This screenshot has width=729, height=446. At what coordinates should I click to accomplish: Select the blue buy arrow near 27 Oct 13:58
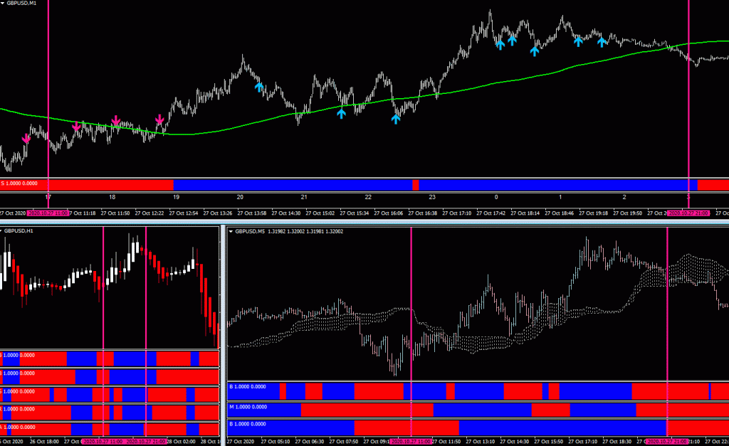pos(259,86)
